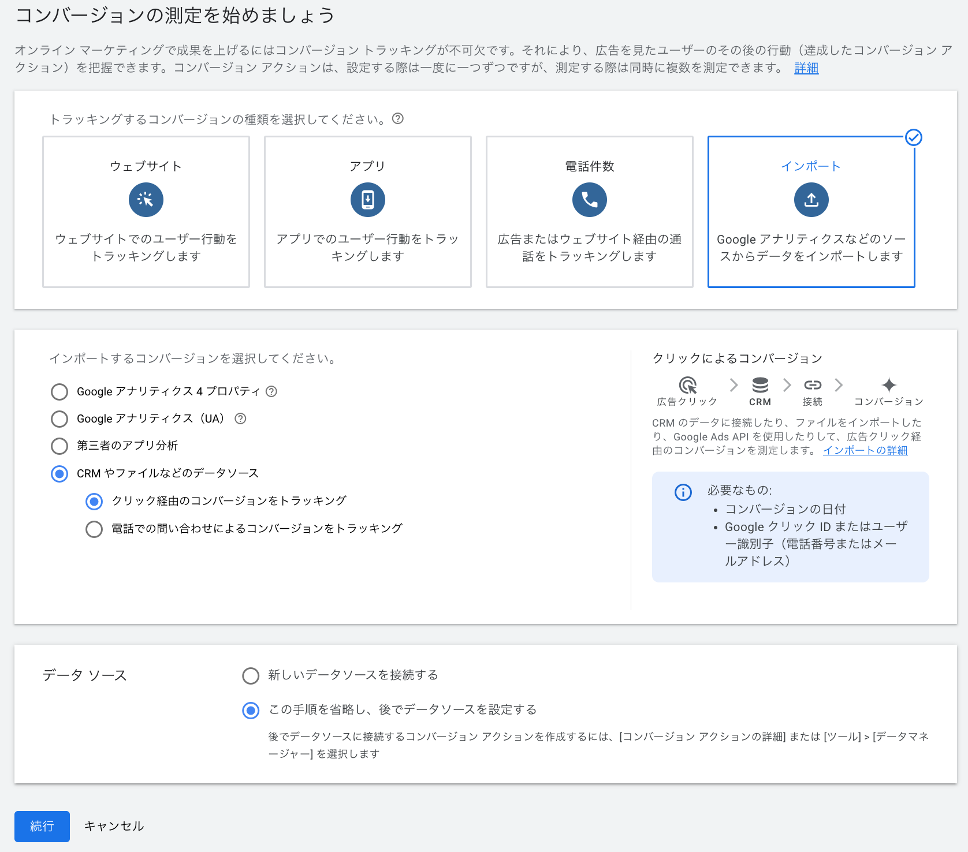Click the コンバージョン sparkle icon in the flow diagram
This screenshot has height=852, width=968.
click(889, 385)
